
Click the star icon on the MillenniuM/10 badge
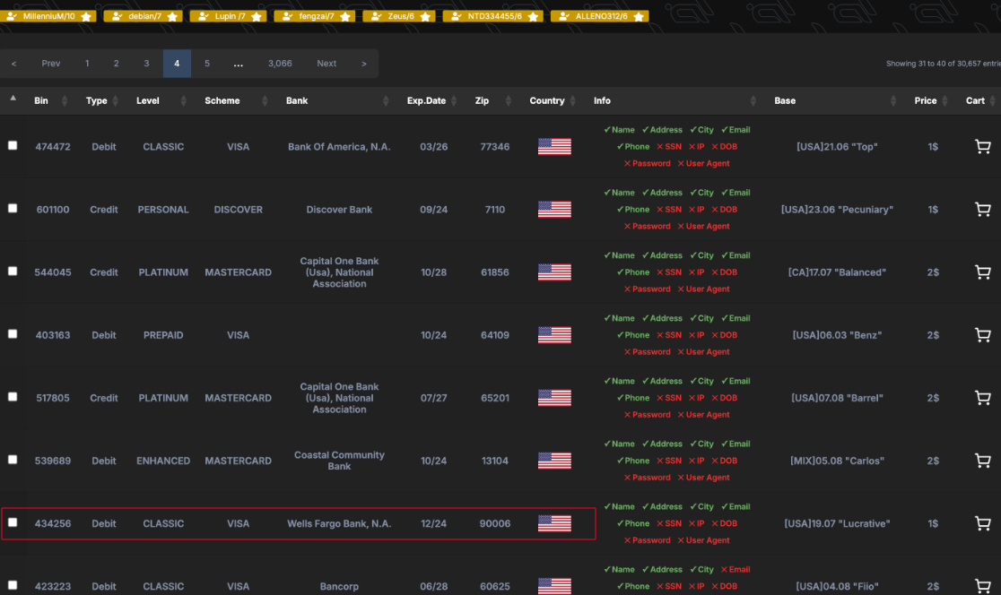click(x=86, y=17)
